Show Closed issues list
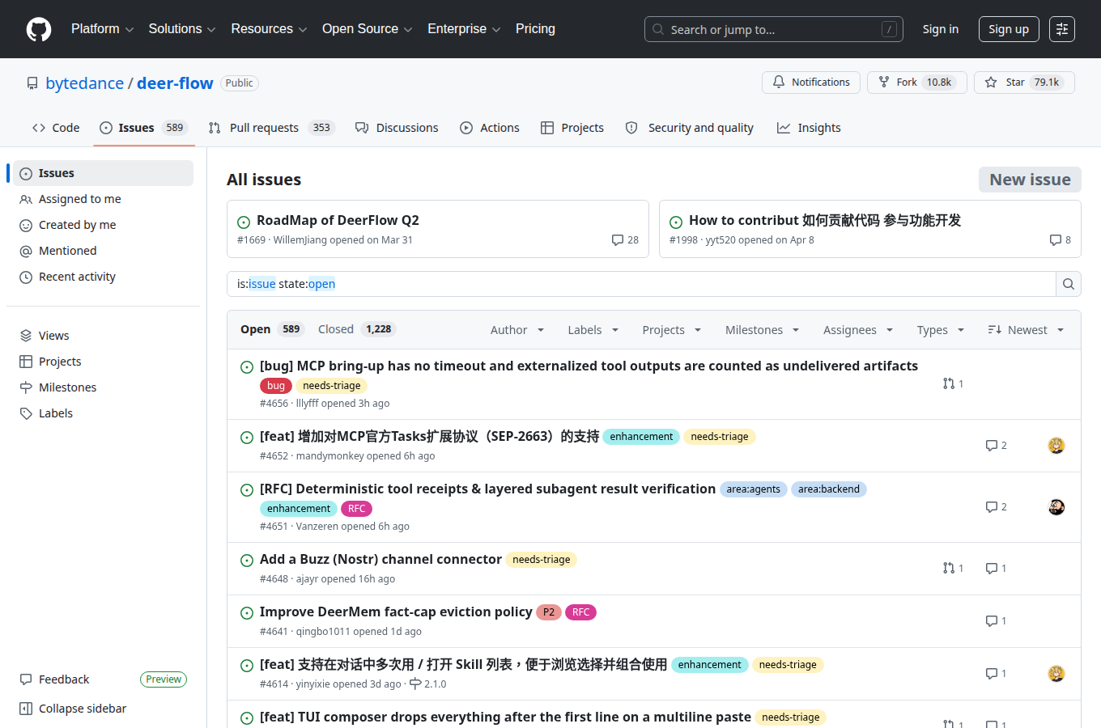Image resolution: width=1101 pixels, height=728 pixels. coord(356,329)
